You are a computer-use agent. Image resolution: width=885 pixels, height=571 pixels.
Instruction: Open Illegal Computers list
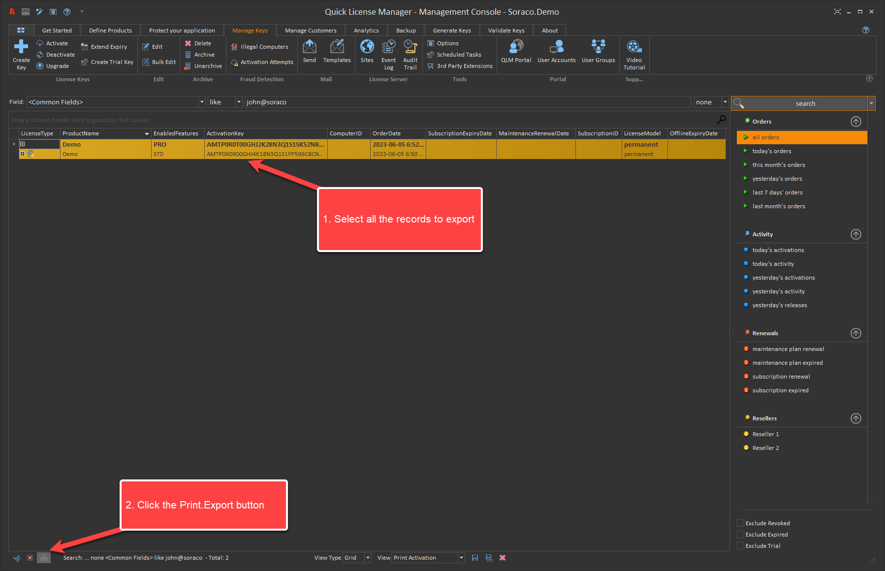260,47
